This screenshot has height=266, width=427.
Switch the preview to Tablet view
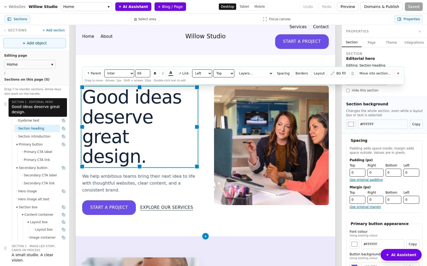pyautogui.click(x=244, y=7)
